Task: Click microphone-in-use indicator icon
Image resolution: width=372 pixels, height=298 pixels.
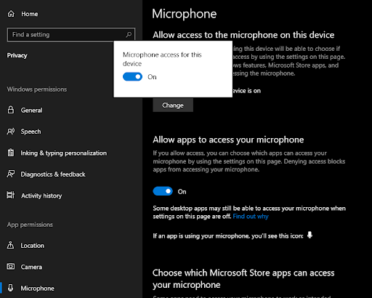Action: coord(310,235)
